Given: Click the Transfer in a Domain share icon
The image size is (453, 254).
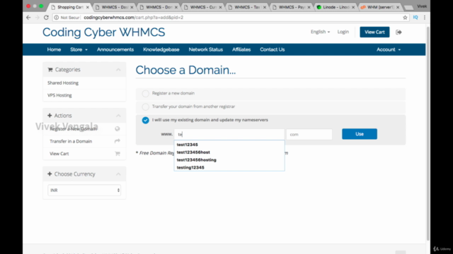Looking at the screenshot, I should point(117,141).
